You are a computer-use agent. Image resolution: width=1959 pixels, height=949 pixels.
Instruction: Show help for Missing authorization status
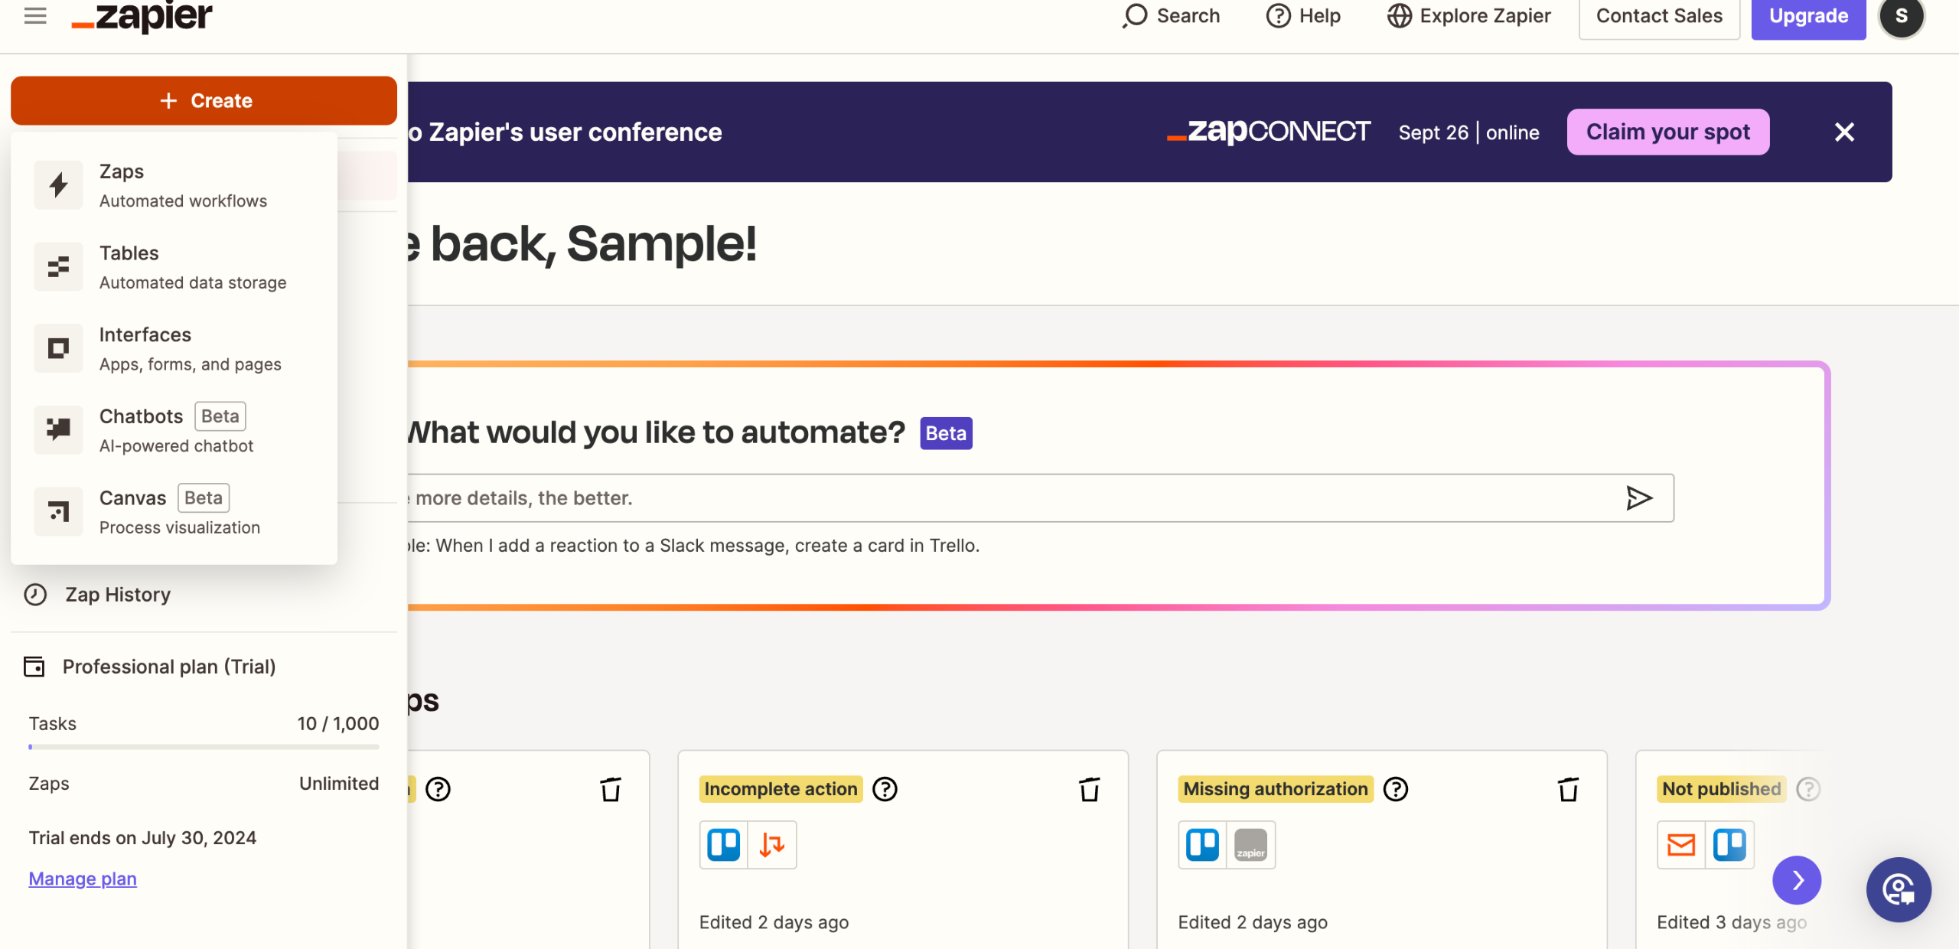point(1395,789)
